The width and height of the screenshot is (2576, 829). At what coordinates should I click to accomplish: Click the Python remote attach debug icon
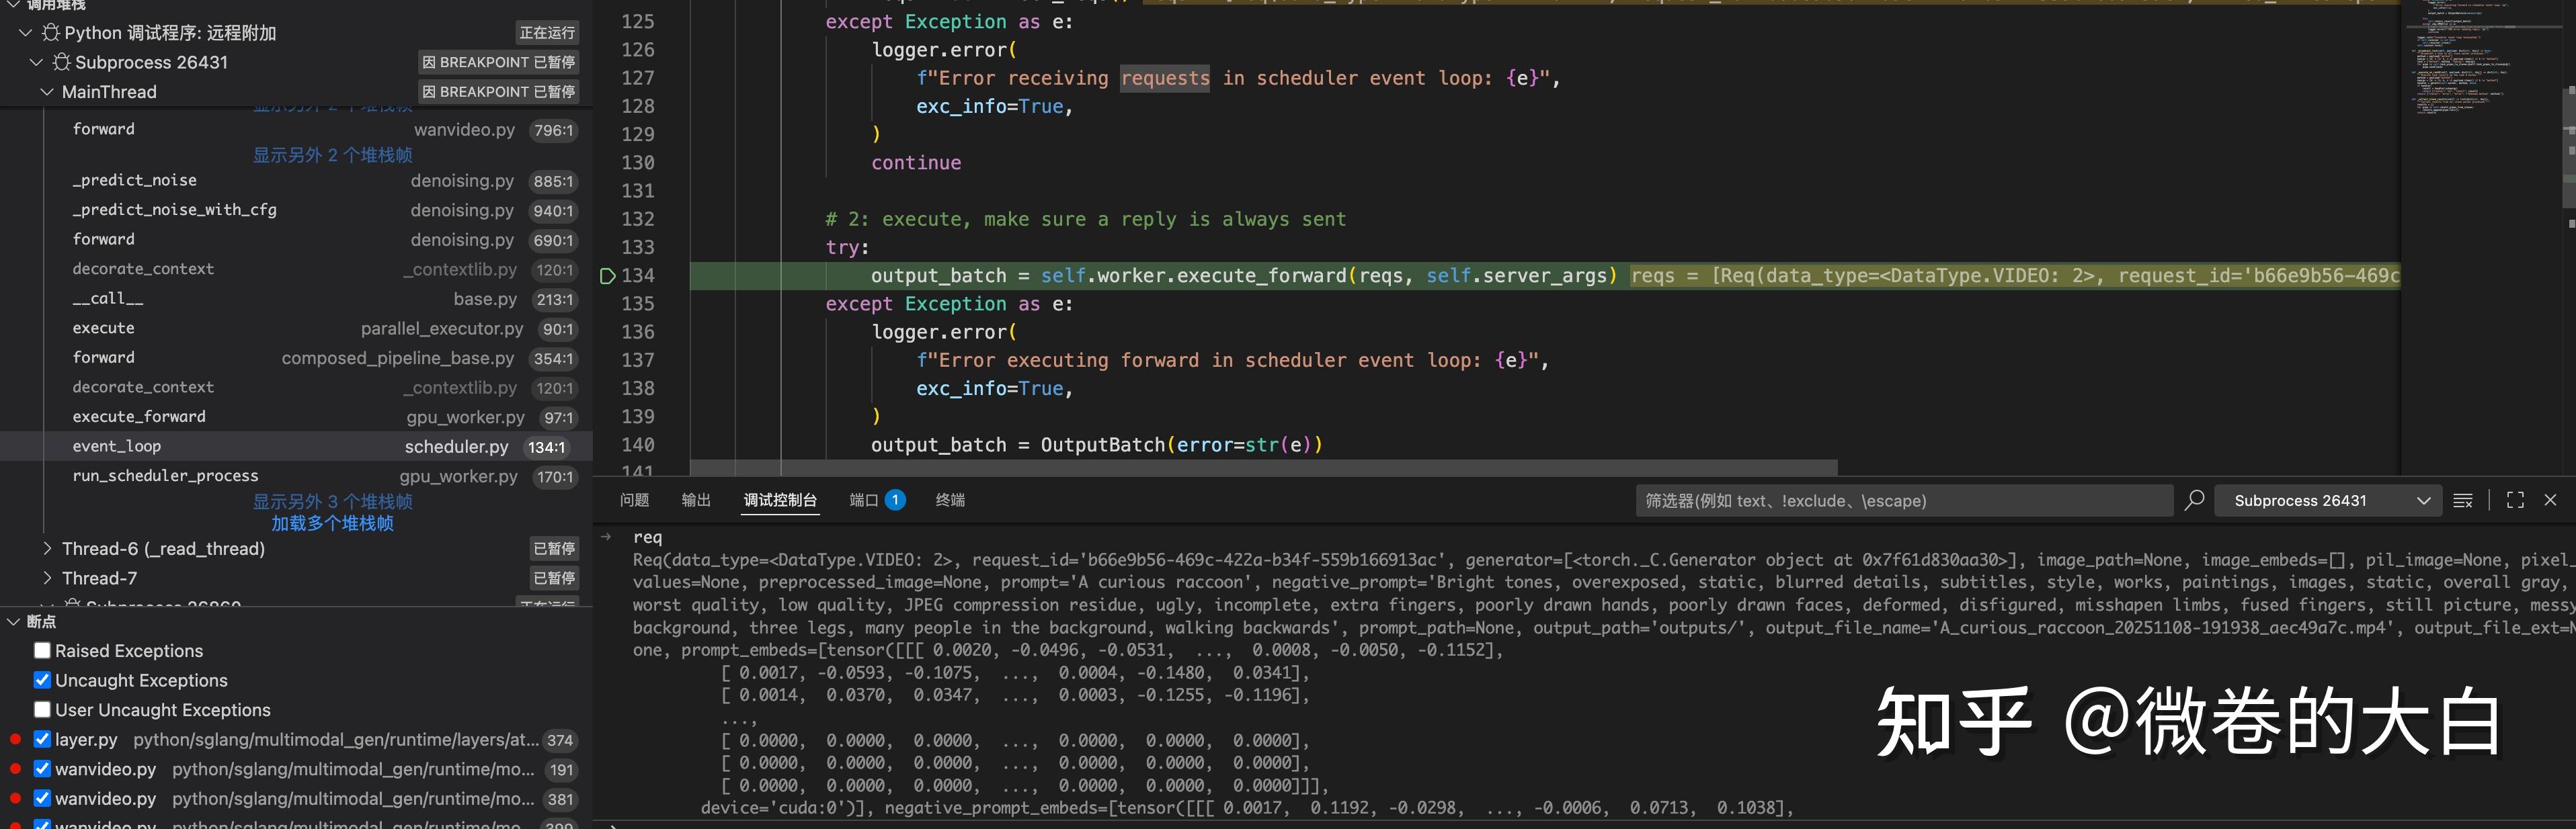click(x=51, y=33)
